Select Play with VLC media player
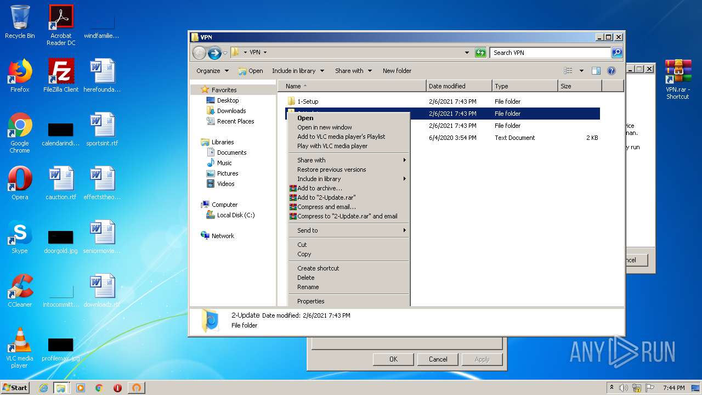Viewport: 702px width, 395px height. pos(349,146)
